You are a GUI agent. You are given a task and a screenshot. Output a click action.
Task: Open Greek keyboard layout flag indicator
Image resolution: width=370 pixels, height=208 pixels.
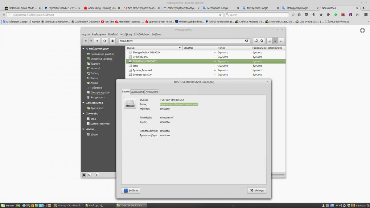pyautogui.click(x=332, y=205)
